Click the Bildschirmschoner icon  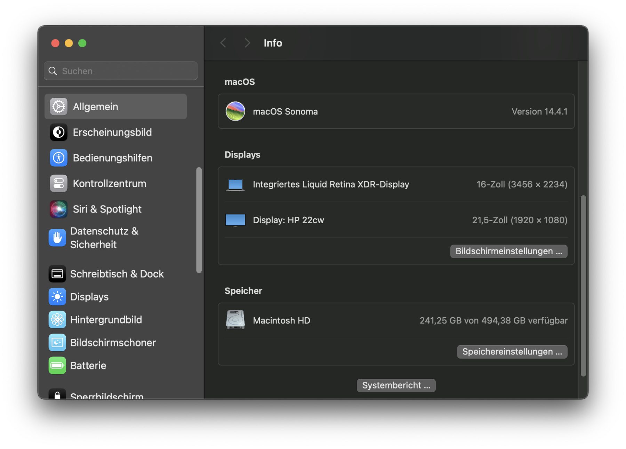(x=57, y=343)
